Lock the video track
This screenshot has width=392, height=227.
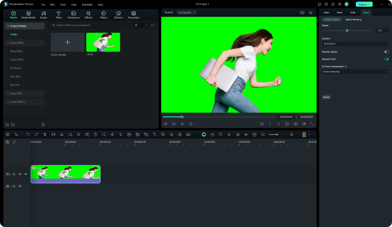pos(14,174)
